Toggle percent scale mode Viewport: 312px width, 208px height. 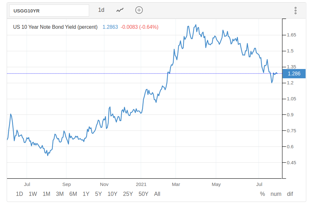click(x=263, y=194)
